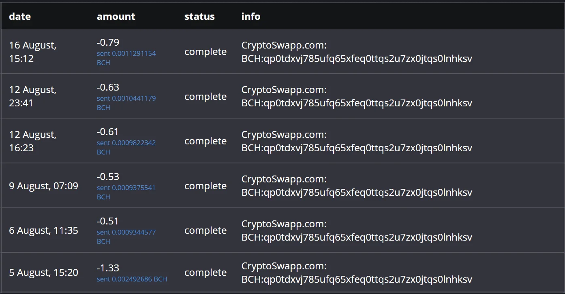The width and height of the screenshot is (565, 294).
Task: Click the CryptoSwapp.com info for 12 August, 16:23
Action: (x=357, y=141)
